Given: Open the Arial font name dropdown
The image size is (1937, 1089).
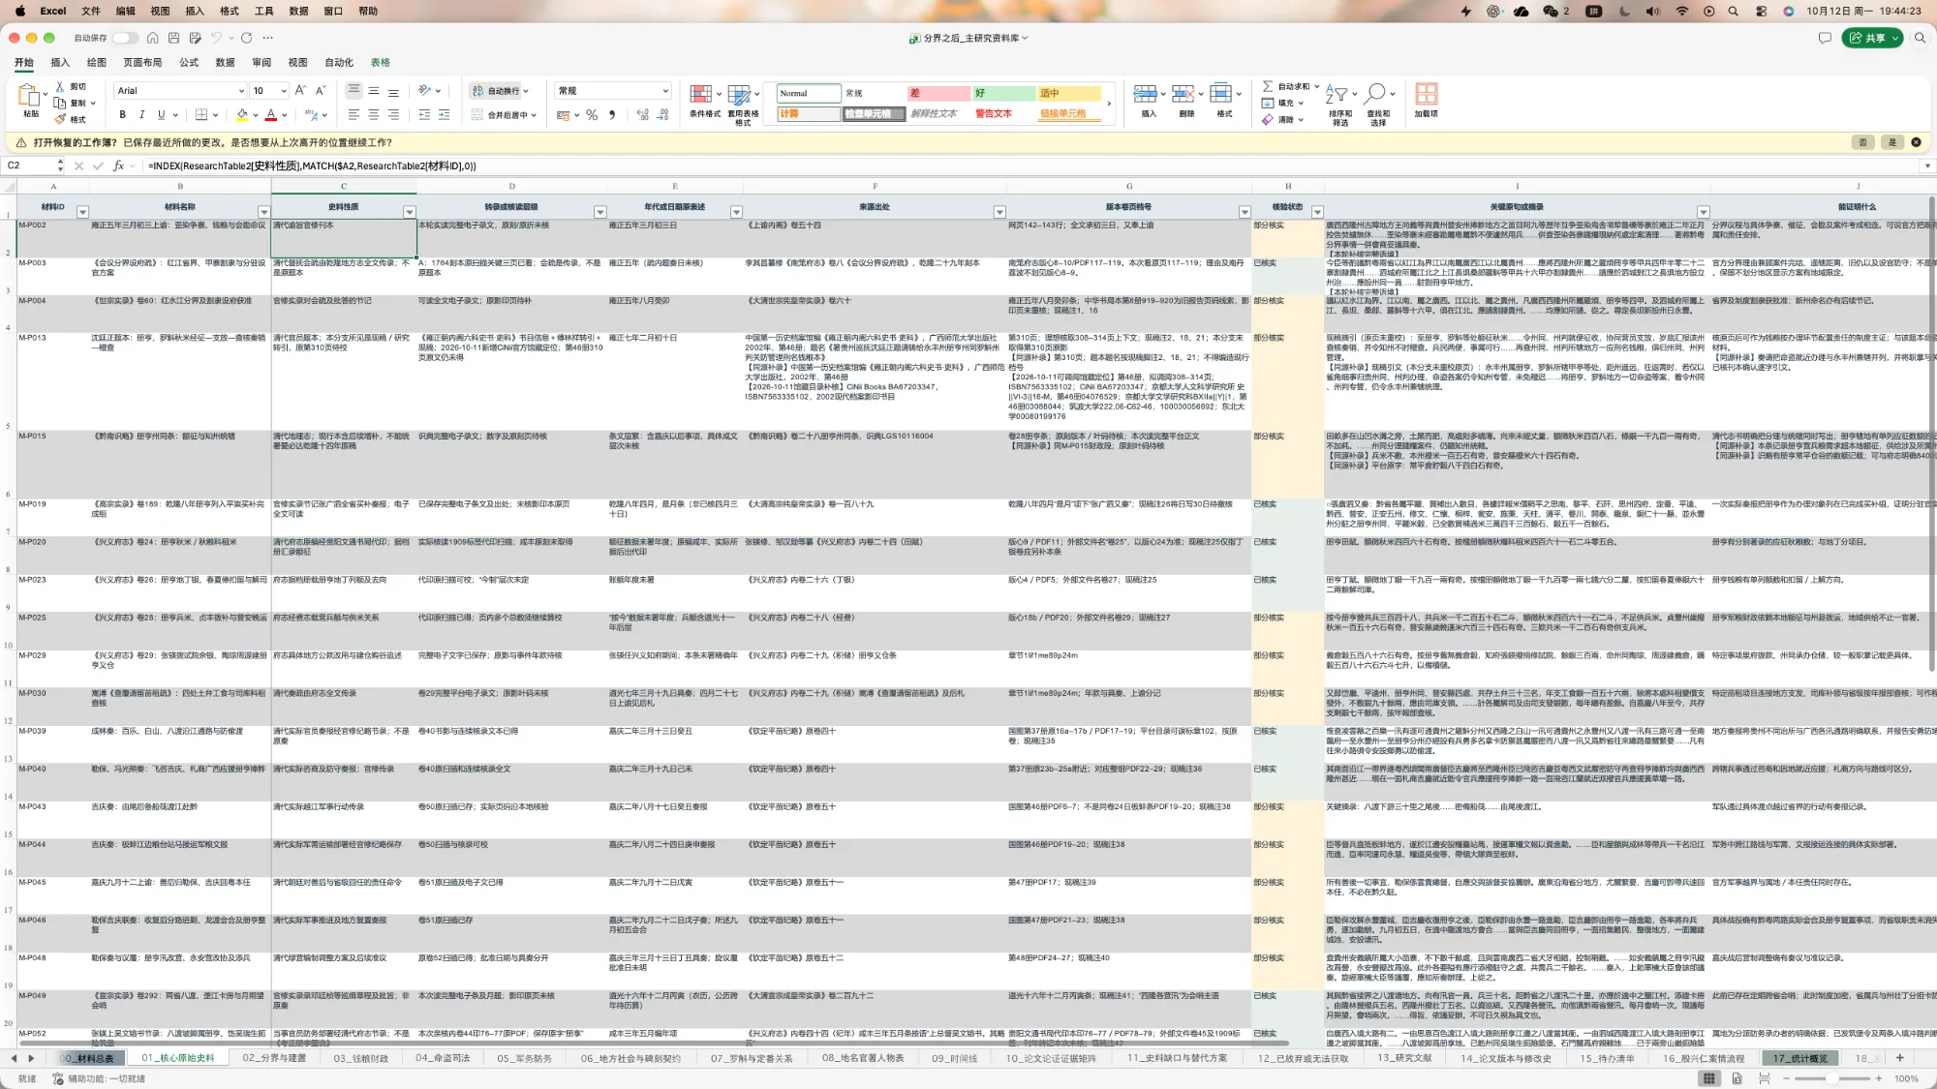Looking at the screenshot, I should tap(241, 91).
